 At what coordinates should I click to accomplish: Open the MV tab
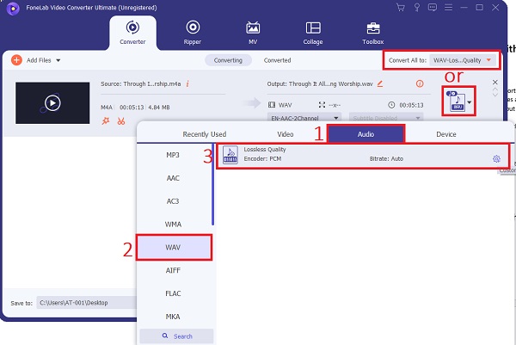coord(253,33)
